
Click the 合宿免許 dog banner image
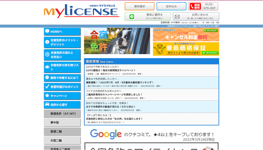pos(117,41)
